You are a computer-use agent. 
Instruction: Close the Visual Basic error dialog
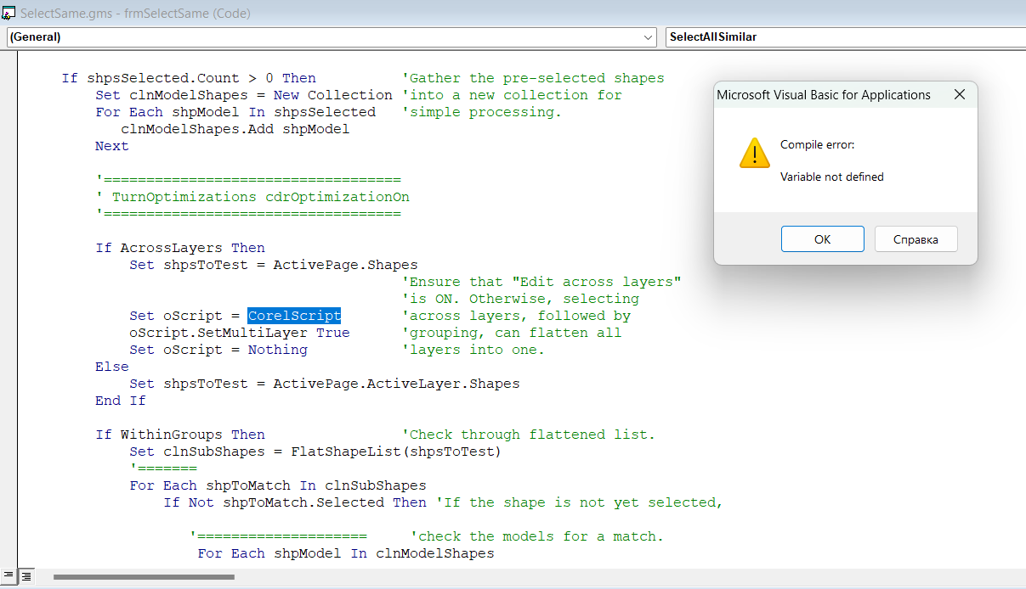[959, 95]
